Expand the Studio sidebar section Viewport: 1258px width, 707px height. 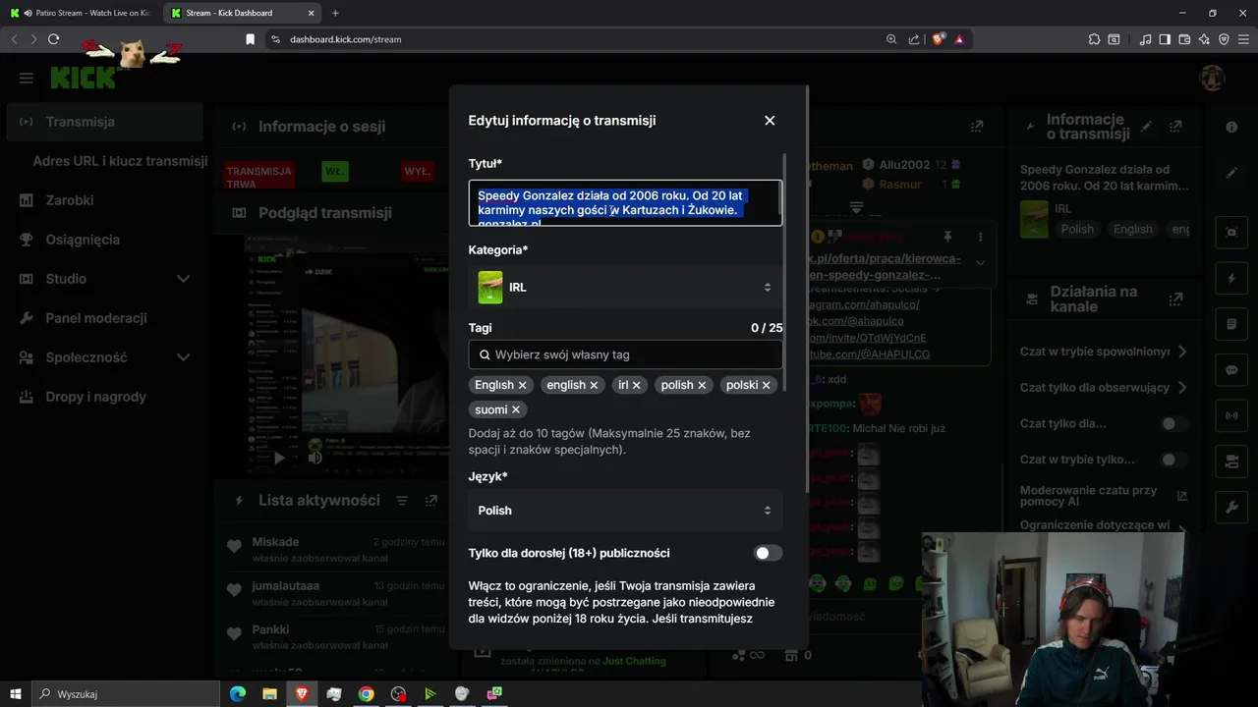point(104,279)
